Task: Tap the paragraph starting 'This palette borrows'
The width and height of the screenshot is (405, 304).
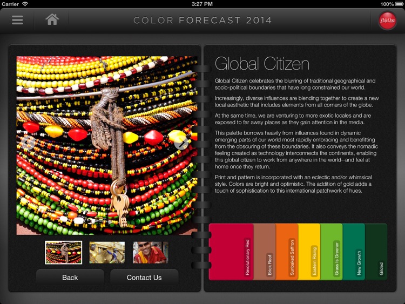Action: point(296,150)
